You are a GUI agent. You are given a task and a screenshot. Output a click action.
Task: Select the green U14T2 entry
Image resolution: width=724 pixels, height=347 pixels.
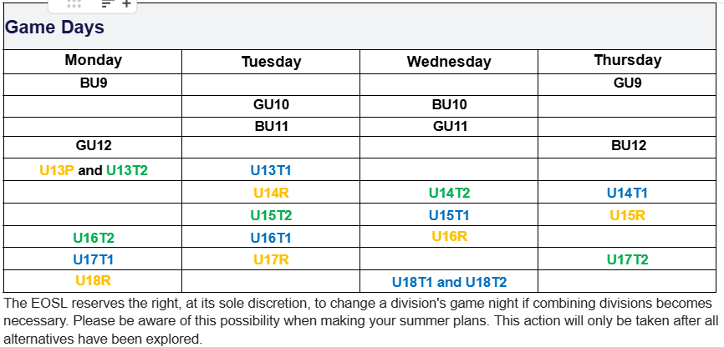click(x=449, y=194)
